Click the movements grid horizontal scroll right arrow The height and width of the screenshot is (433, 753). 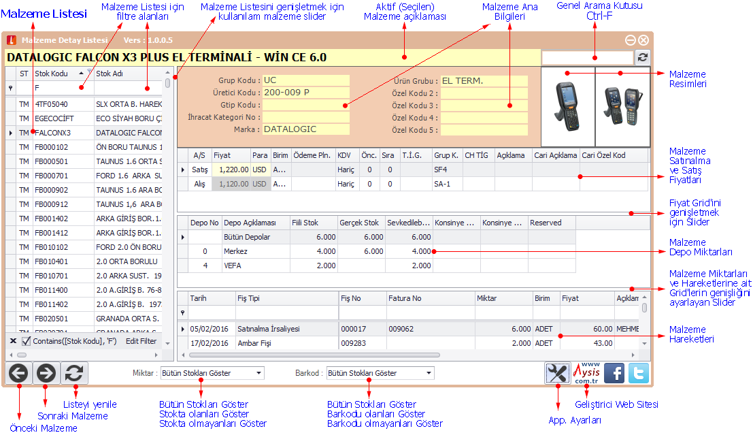pos(633,355)
